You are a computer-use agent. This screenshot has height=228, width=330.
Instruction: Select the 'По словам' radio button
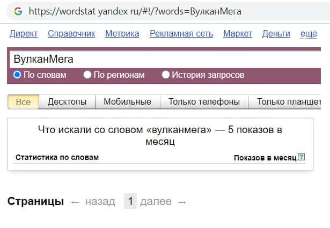pos(17,75)
